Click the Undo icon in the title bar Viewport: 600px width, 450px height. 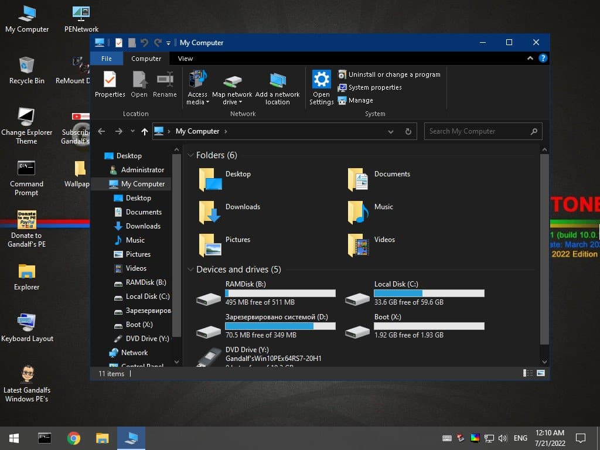[x=144, y=42]
